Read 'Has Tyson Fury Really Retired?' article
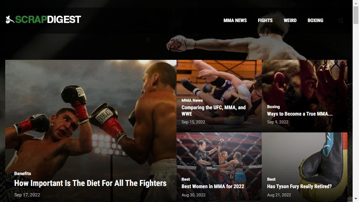The height and width of the screenshot is (202, 359). pyautogui.click(x=299, y=186)
